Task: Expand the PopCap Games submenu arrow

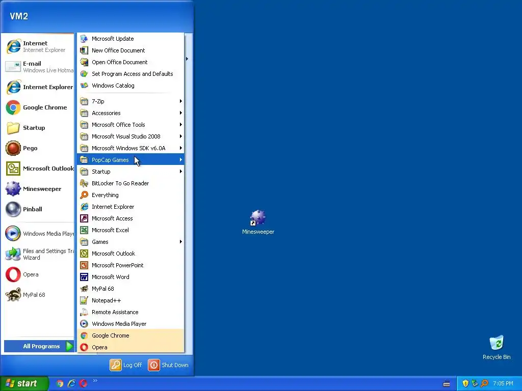Action: click(181, 160)
